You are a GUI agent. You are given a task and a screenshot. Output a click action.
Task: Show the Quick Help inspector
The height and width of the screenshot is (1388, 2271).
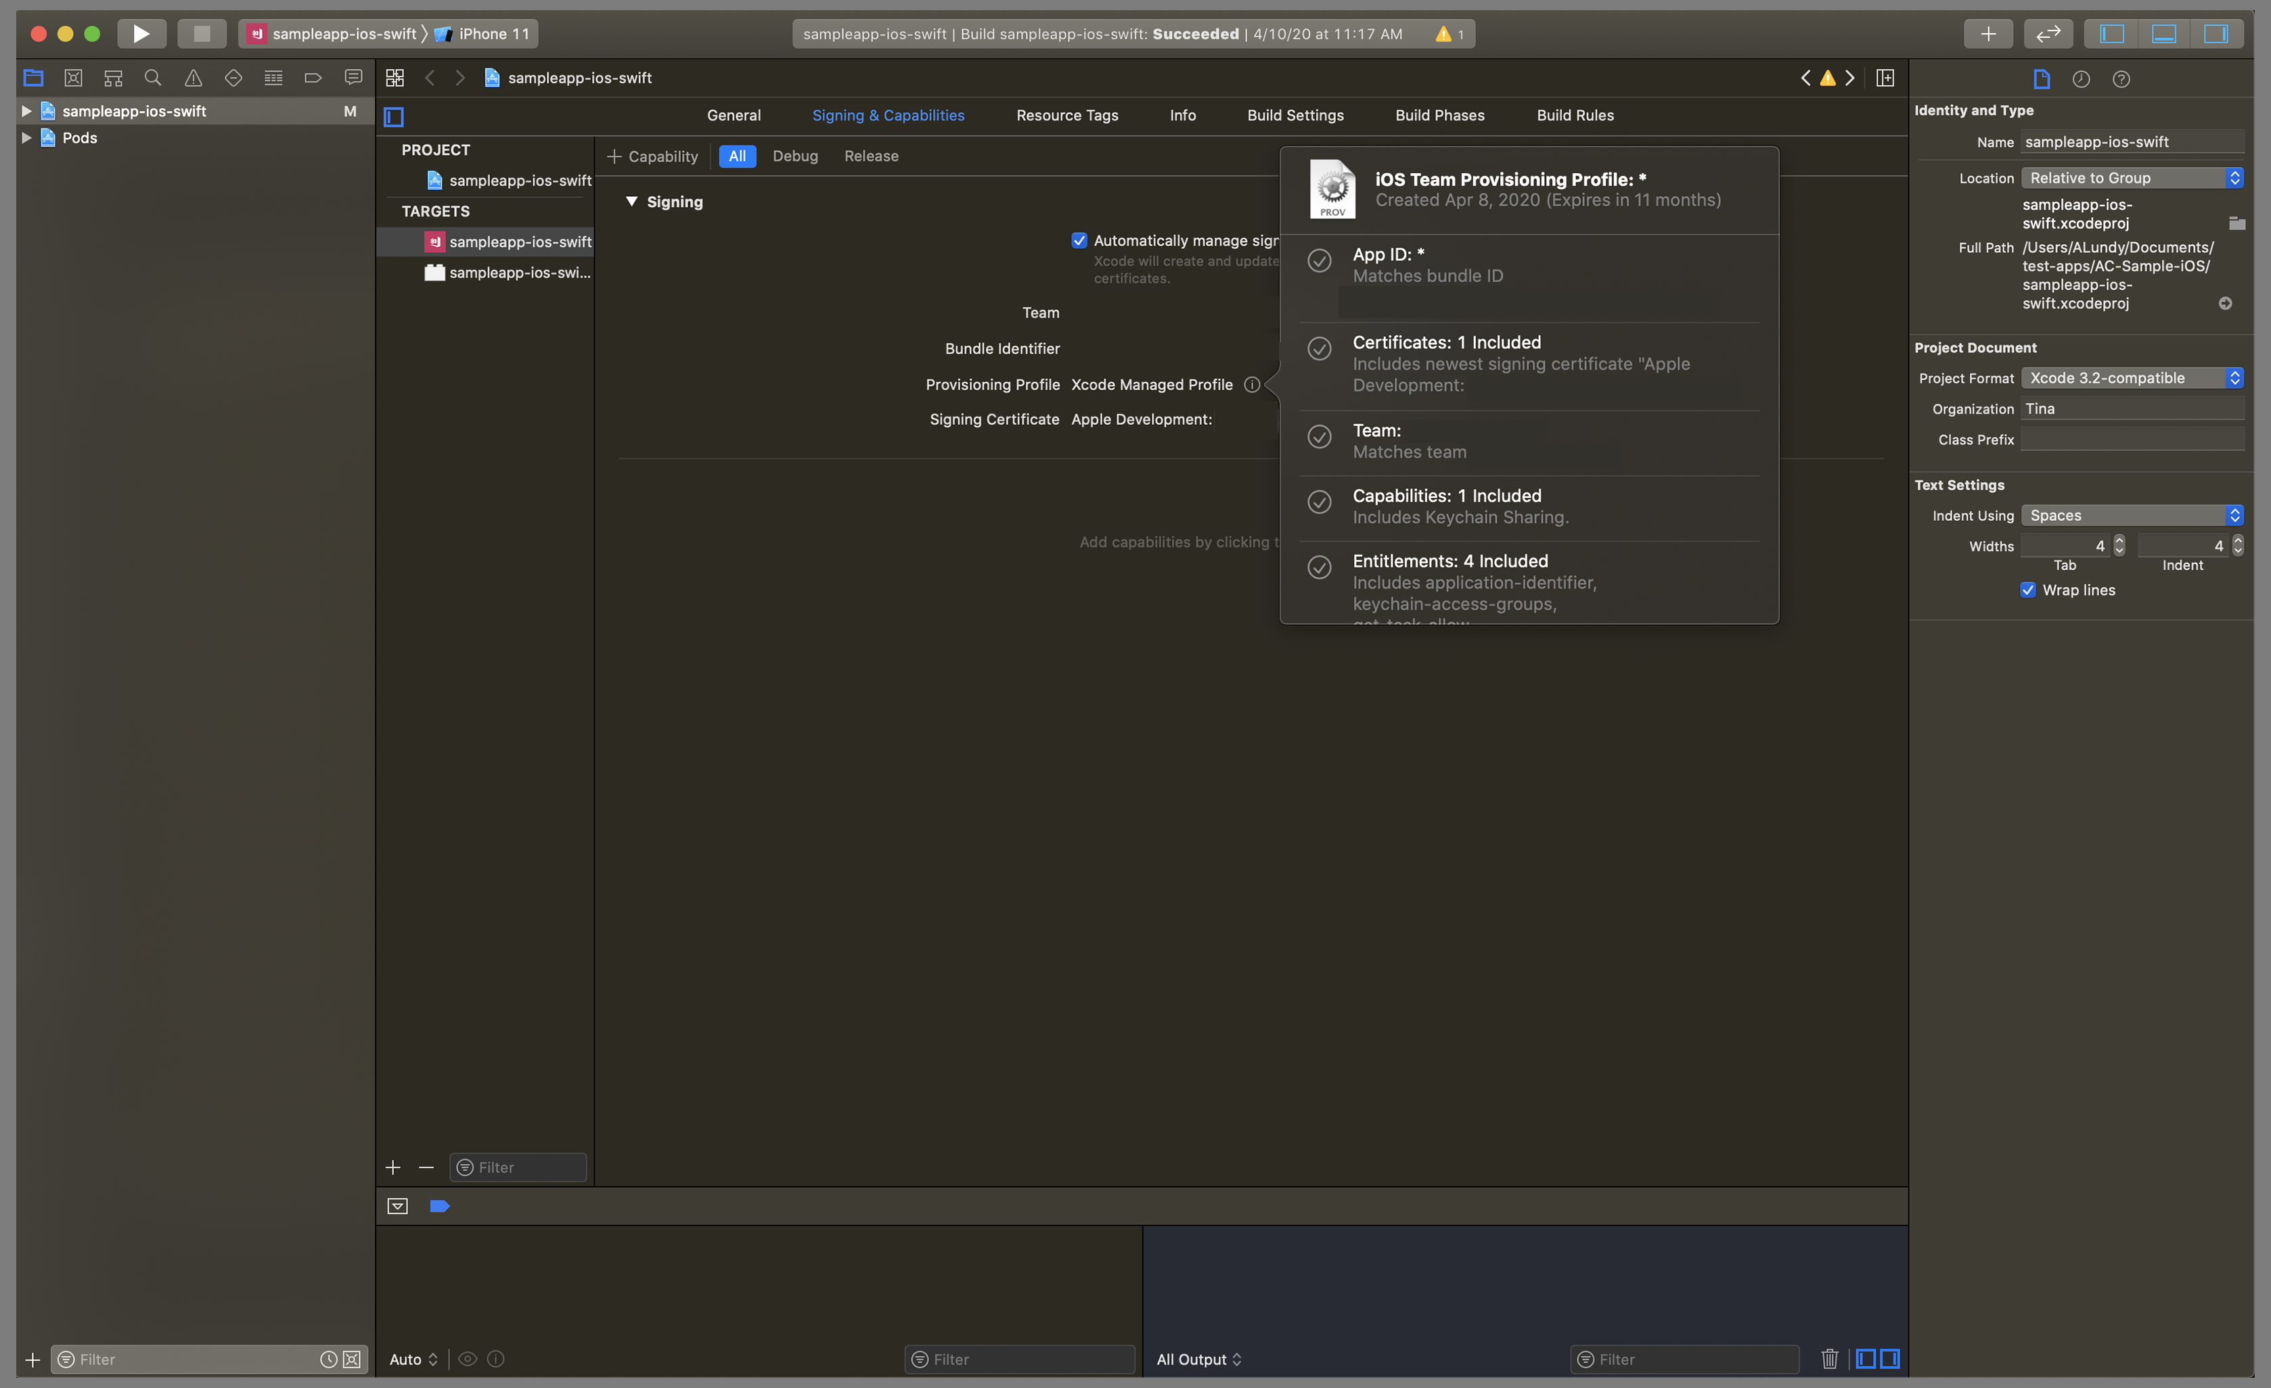pos(2121,79)
